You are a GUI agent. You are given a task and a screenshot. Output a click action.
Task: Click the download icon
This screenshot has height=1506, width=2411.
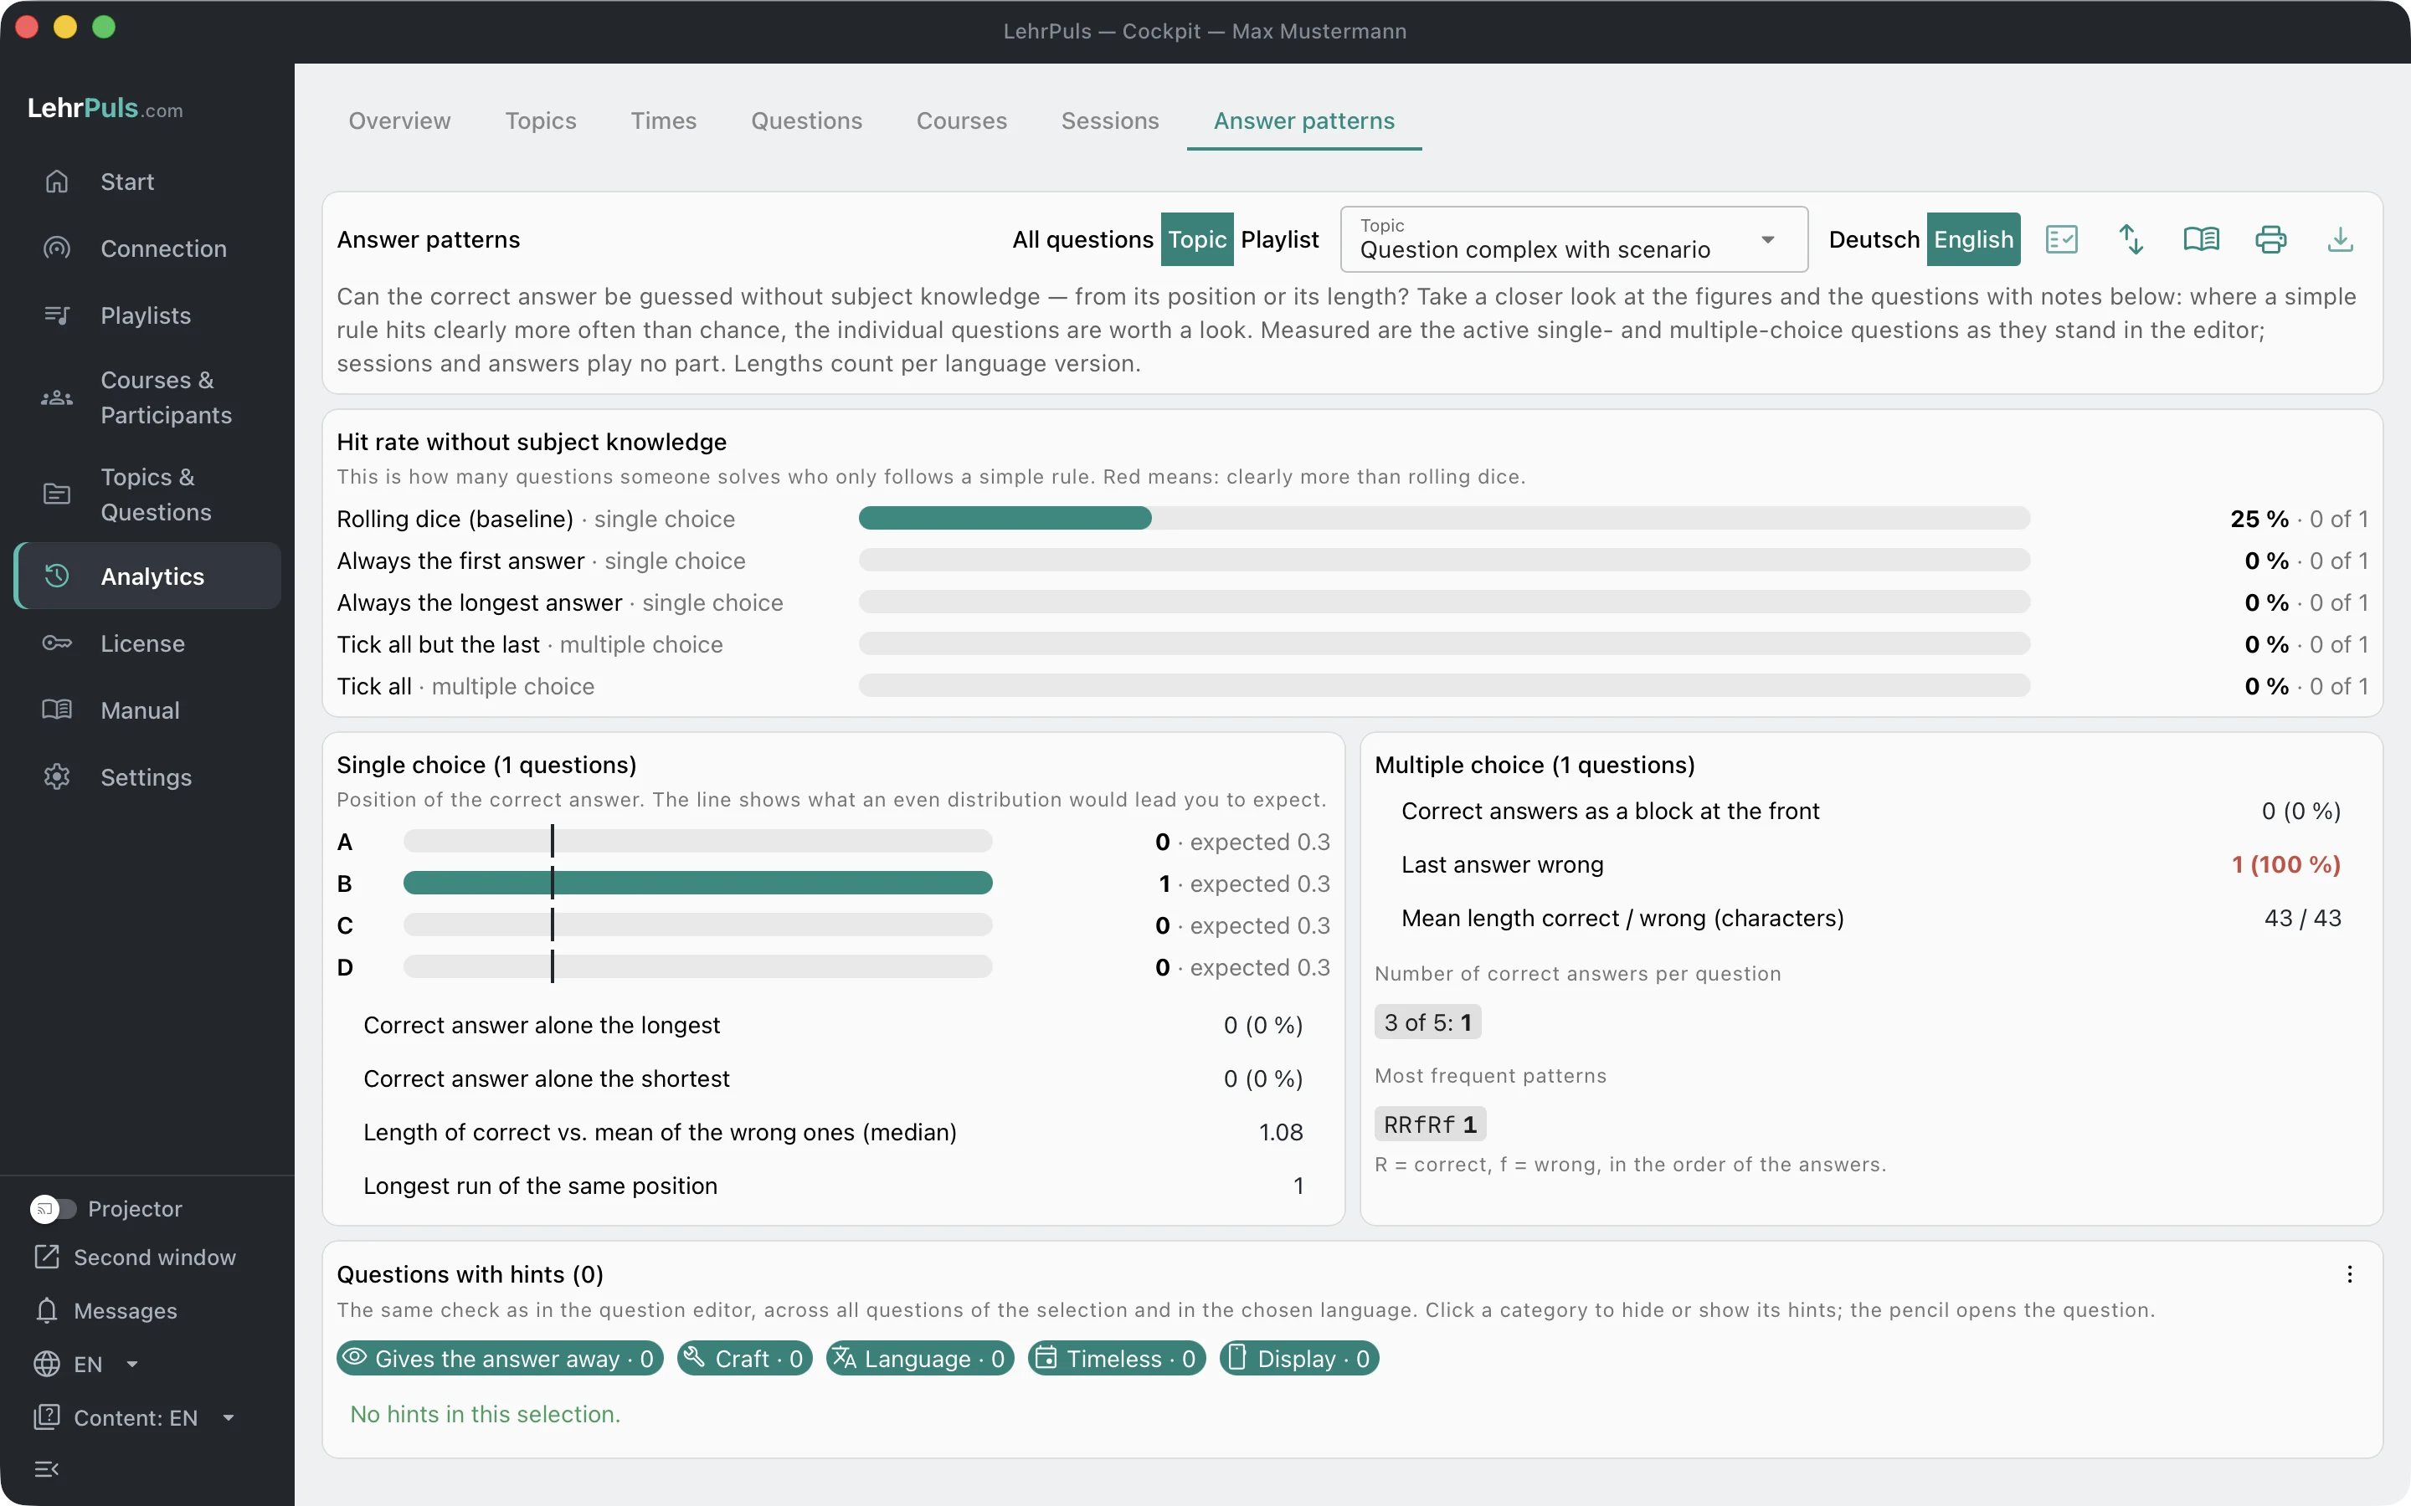(2341, 239)
